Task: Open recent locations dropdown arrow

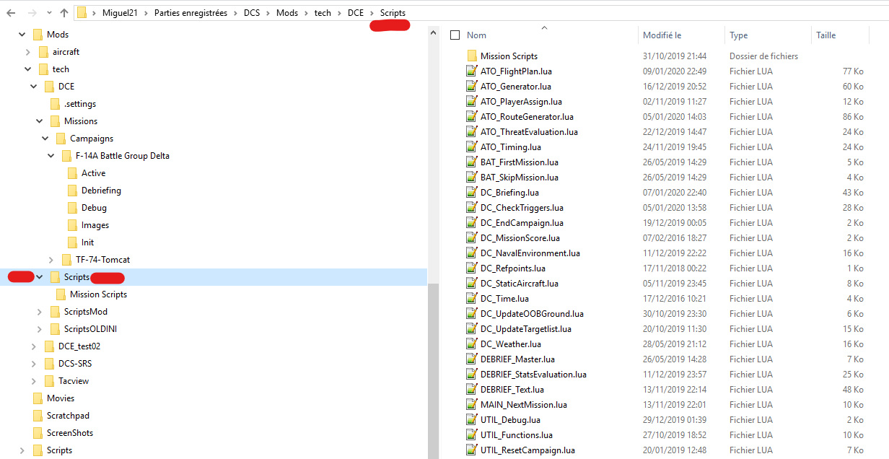Action: [48, 14]
